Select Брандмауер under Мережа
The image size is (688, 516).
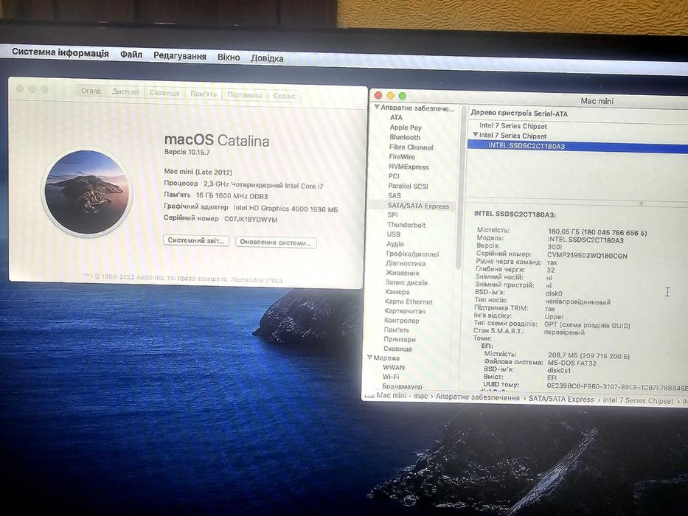point(402,386)
